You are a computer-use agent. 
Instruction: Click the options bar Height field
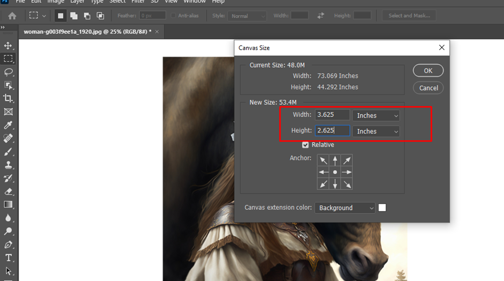362,16
